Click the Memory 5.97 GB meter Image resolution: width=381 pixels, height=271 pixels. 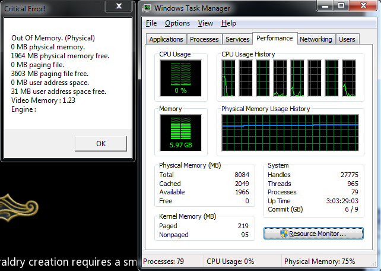click(x=180, y=133)
